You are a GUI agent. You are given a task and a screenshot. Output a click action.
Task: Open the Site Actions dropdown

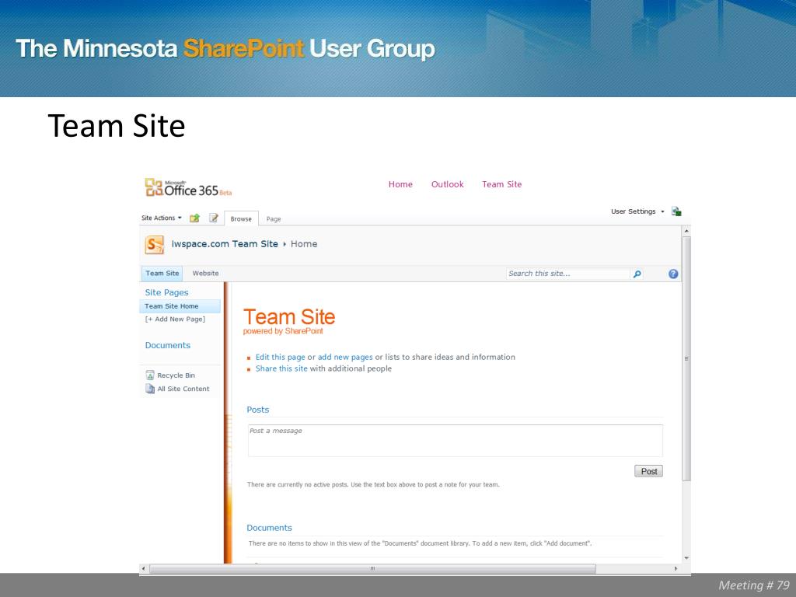point(162,218)
